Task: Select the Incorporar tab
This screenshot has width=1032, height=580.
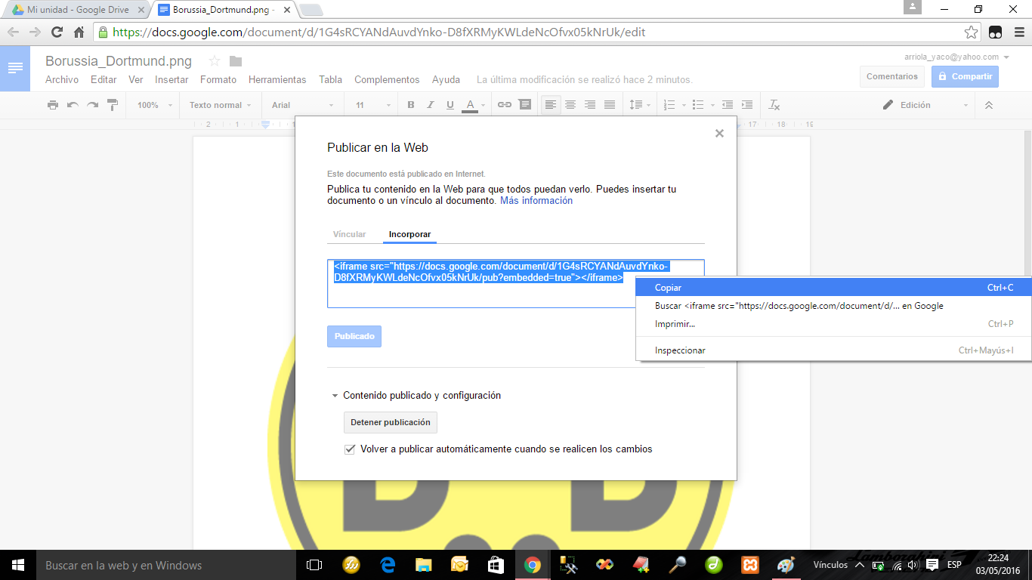Action: 409,234
